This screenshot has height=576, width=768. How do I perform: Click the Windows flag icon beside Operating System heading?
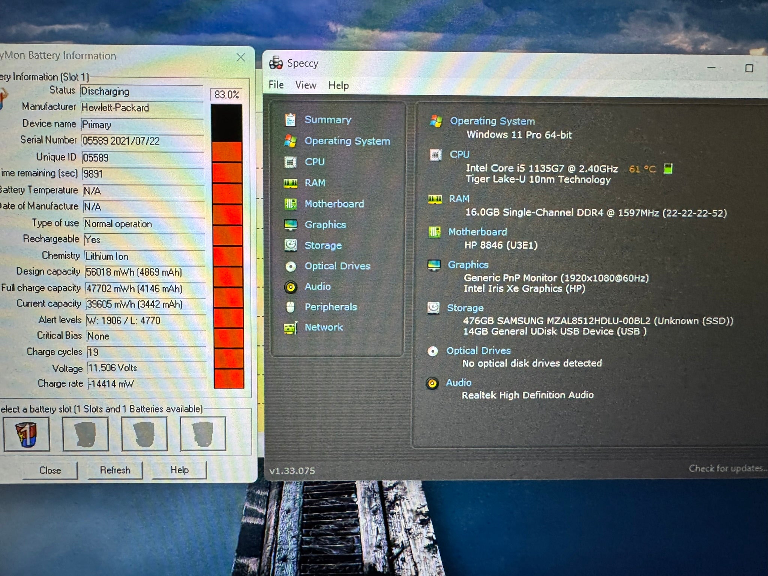coord(436,121)
